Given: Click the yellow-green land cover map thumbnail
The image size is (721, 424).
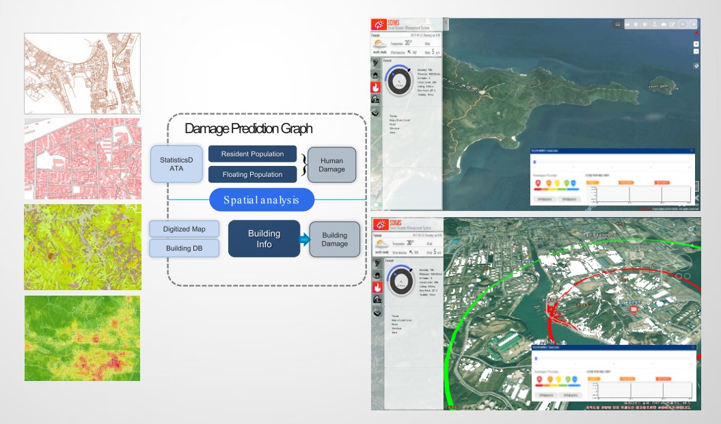Looking at the screenshot, I should click(x=83, y=247).
